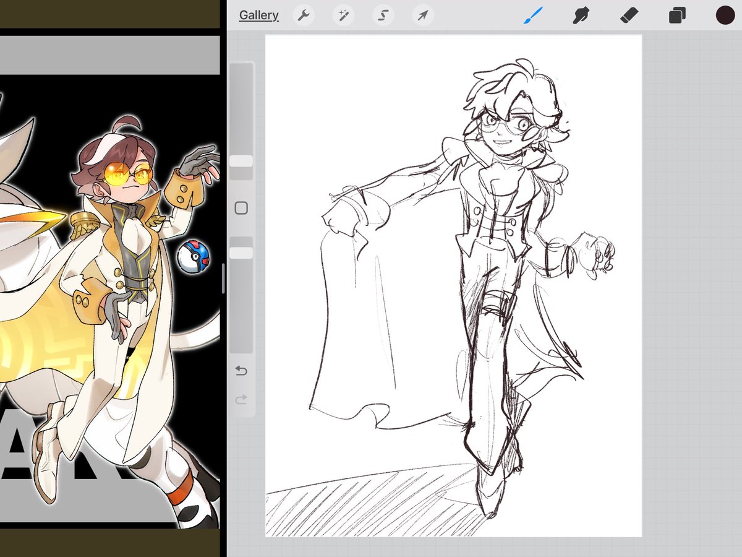Open the active color picker
The width and height of the screenshot is (742, 557).
click(725, 15)
